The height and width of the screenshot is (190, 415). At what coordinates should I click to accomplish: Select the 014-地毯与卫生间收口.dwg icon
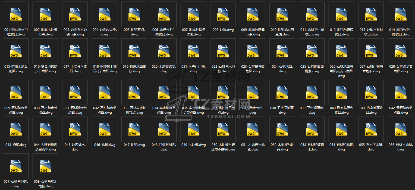pos(401,14)
